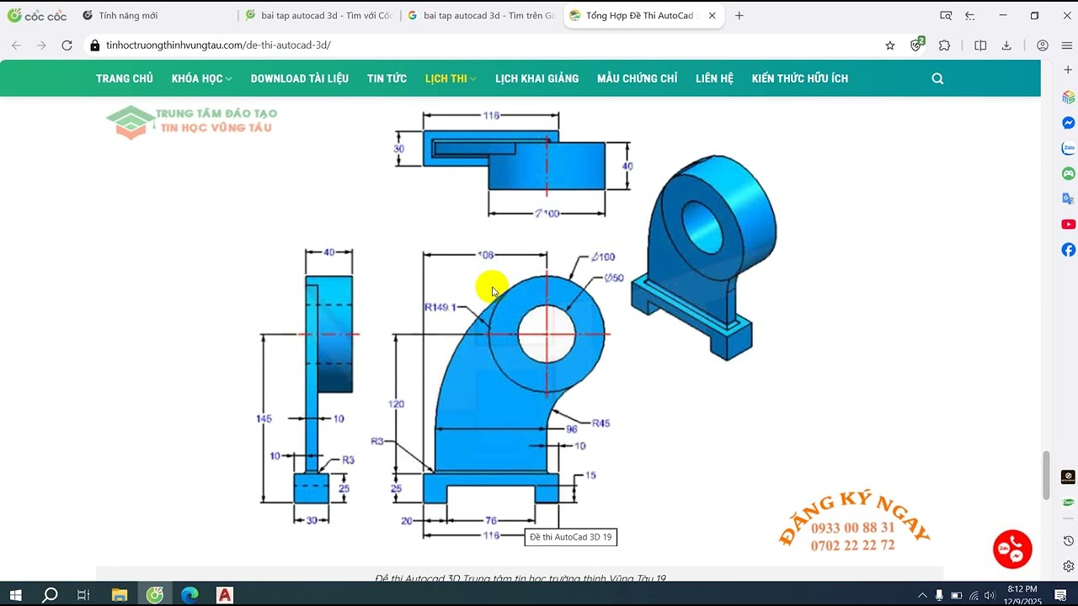The height and width of the screenshot is (606, 1078).
Task: Expand the KHÓA HỌC dropdown menu
Action: (x=201, y=78)
